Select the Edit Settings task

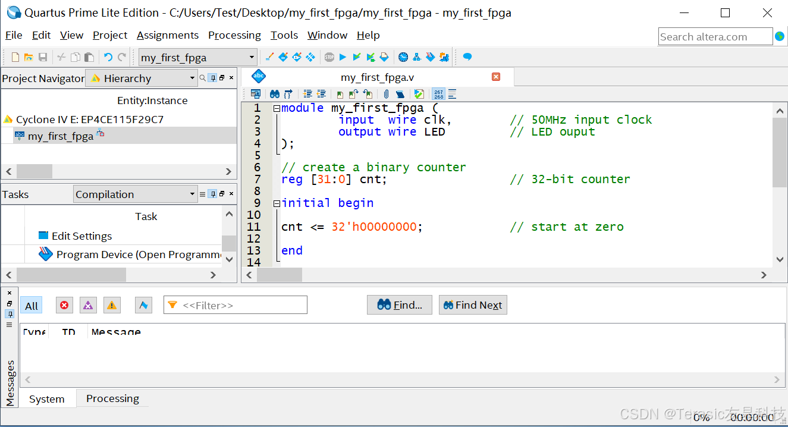click(x=81, y=236)
